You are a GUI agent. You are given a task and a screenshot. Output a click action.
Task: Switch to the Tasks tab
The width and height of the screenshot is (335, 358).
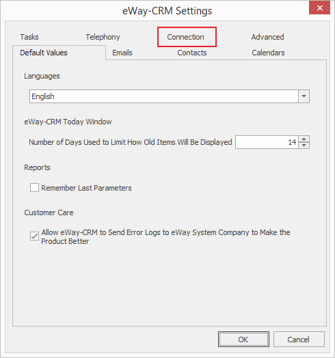coord(29,37)
